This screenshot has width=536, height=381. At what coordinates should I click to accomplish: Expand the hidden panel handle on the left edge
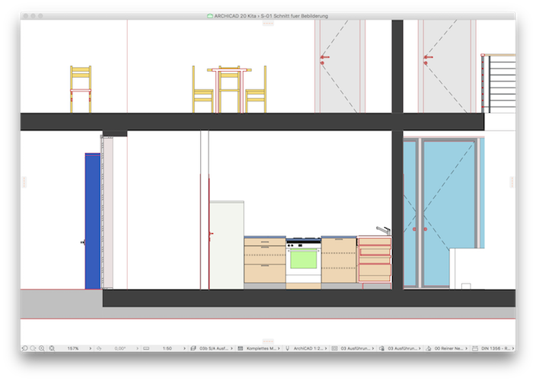24,182
